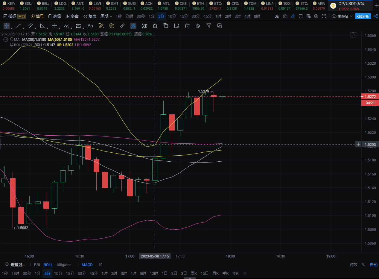The image size is (379, 279).
Task: Open the 信号 signals menu
Action: [x=37, y=16]
